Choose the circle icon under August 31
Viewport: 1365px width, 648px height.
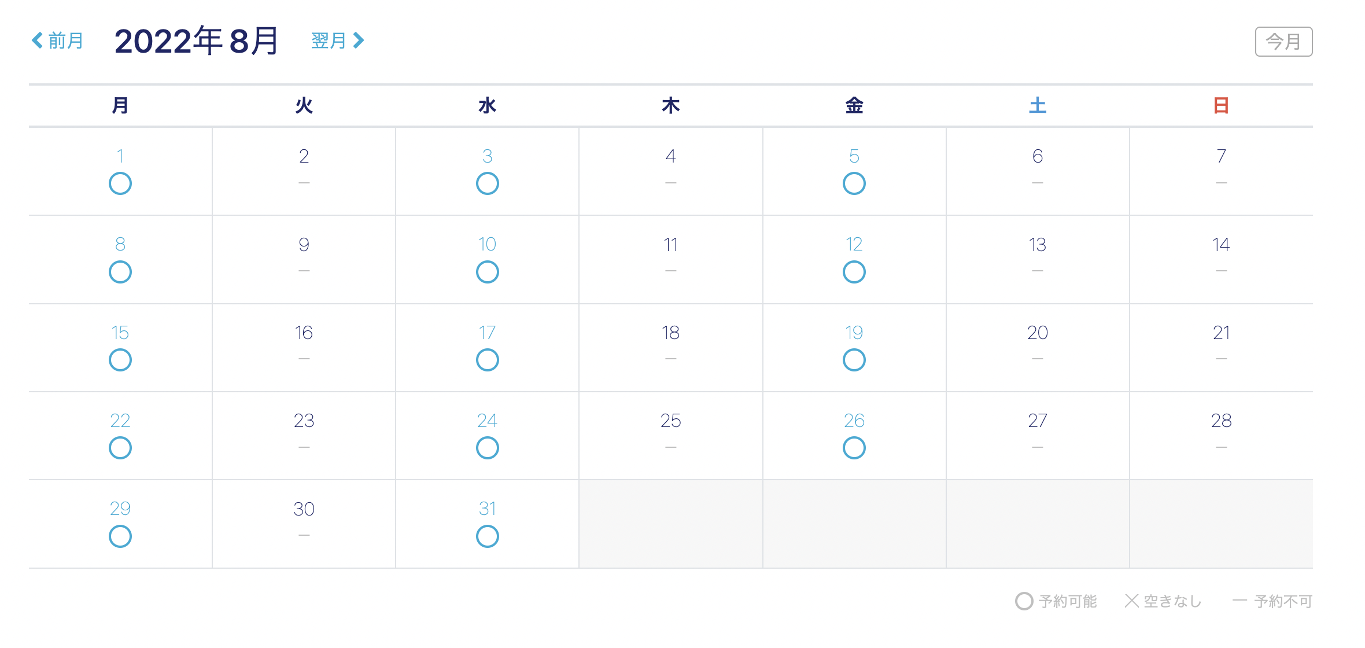(x=487, y=536)
